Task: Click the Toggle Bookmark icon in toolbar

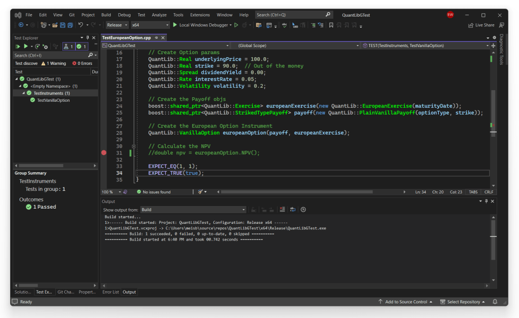Action: click(331, 25)
